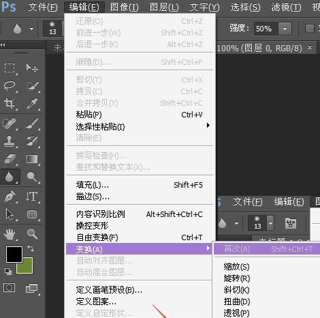Viewport: 320px width, 318px height.
Task: Click the black foreground color swatch
Action: click(14, 255)
